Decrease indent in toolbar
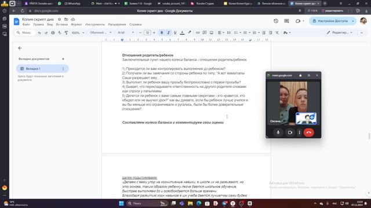The height and width of the screenshot is (208, 371). (x=264, y=32)
